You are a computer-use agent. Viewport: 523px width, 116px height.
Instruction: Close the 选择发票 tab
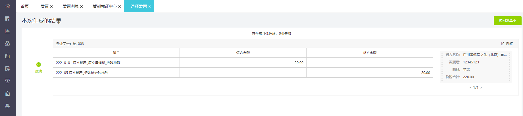pos(150,7)
